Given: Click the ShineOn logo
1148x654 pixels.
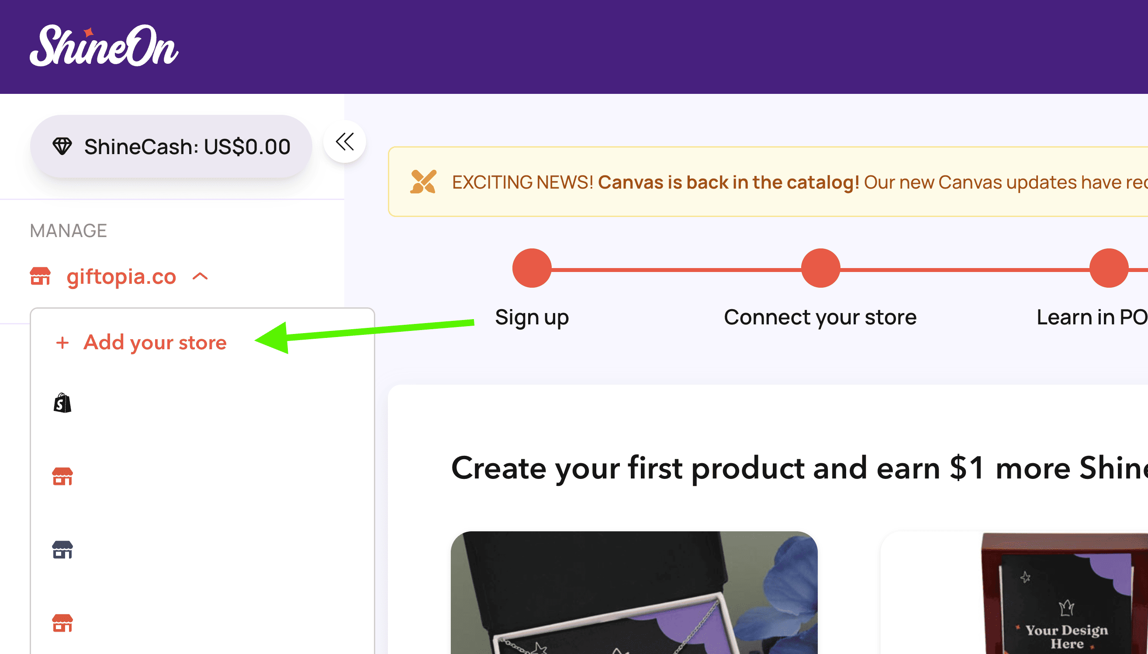Looking at the screenshot, I should [x=104, y=46].
